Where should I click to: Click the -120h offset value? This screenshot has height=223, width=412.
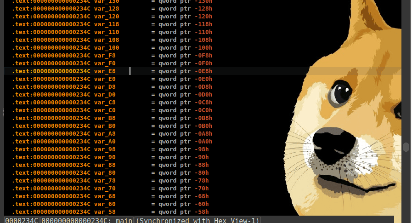point(203,17)
